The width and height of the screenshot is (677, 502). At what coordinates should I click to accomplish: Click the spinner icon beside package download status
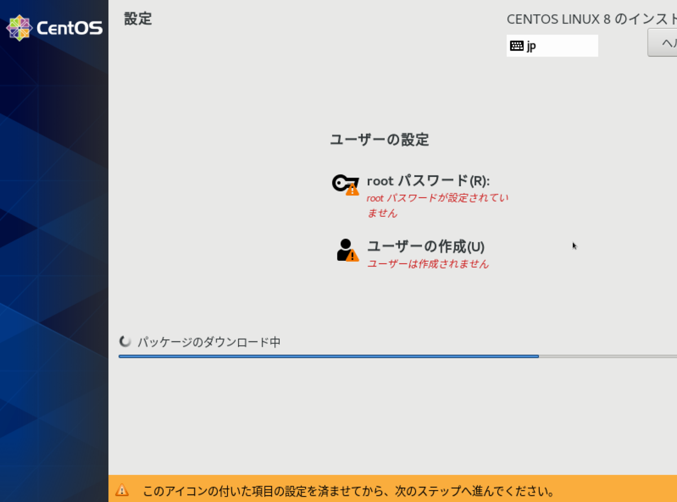[125, 341]
